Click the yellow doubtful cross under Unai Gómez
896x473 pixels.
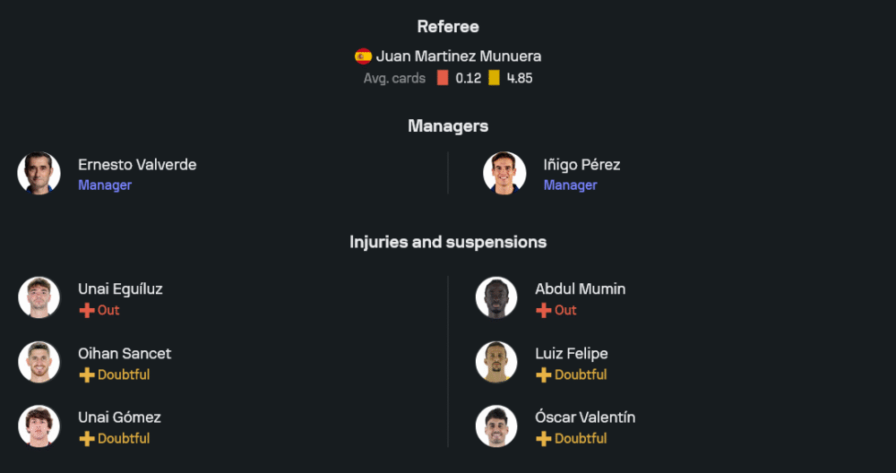coord(87,439)
